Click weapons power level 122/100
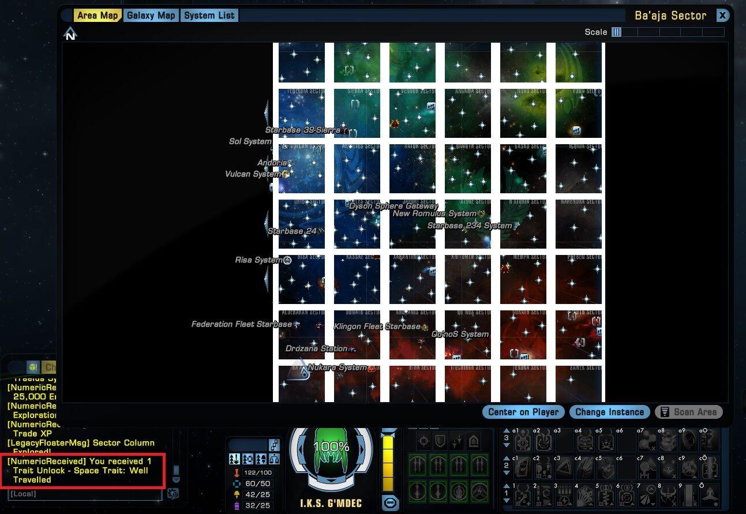 pos(258,472)
